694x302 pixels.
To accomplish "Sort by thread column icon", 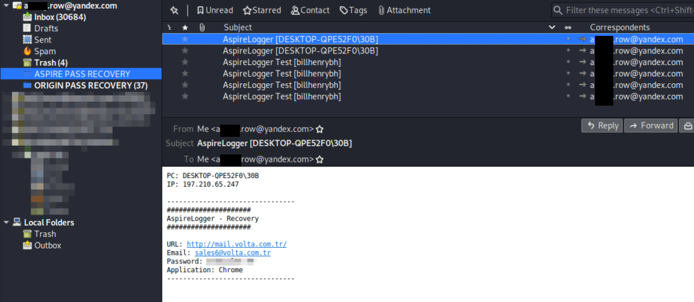I will [x=170, y=27].
